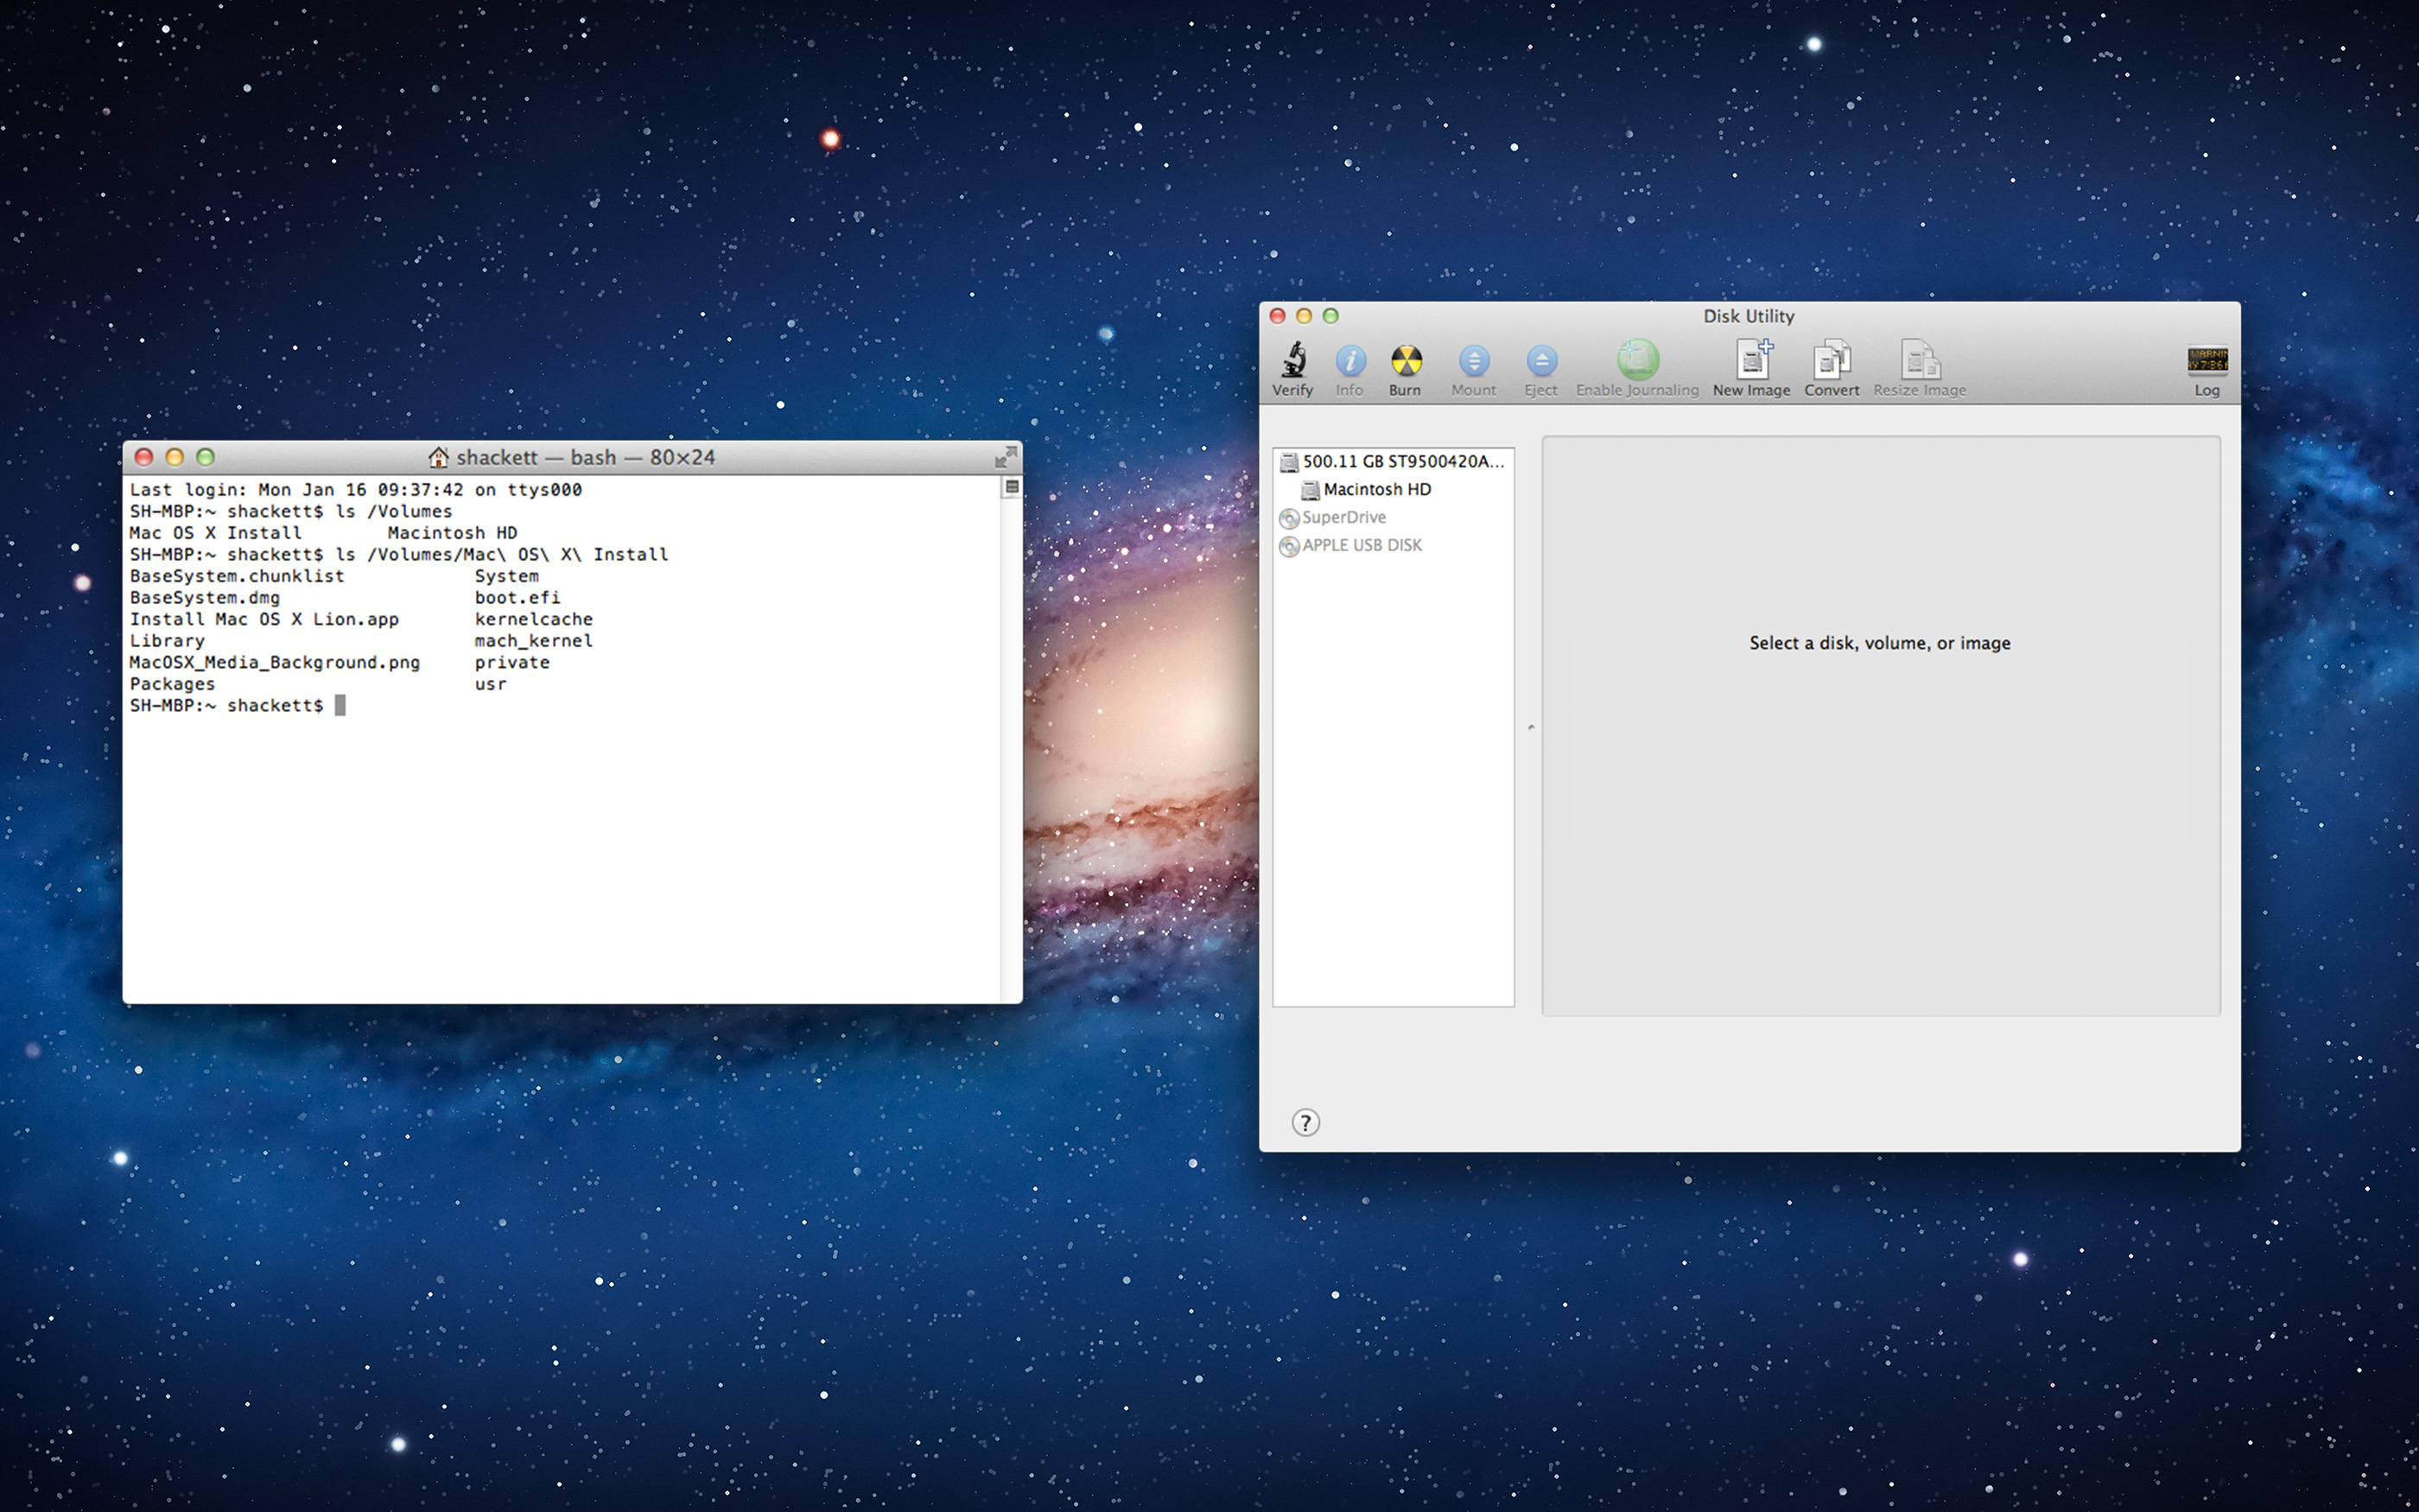Viewport: 2419px width, 1512px height.
Task: Click 'Install Mac OS X Lion.app' in Terminal
Action: click(263, 619)
